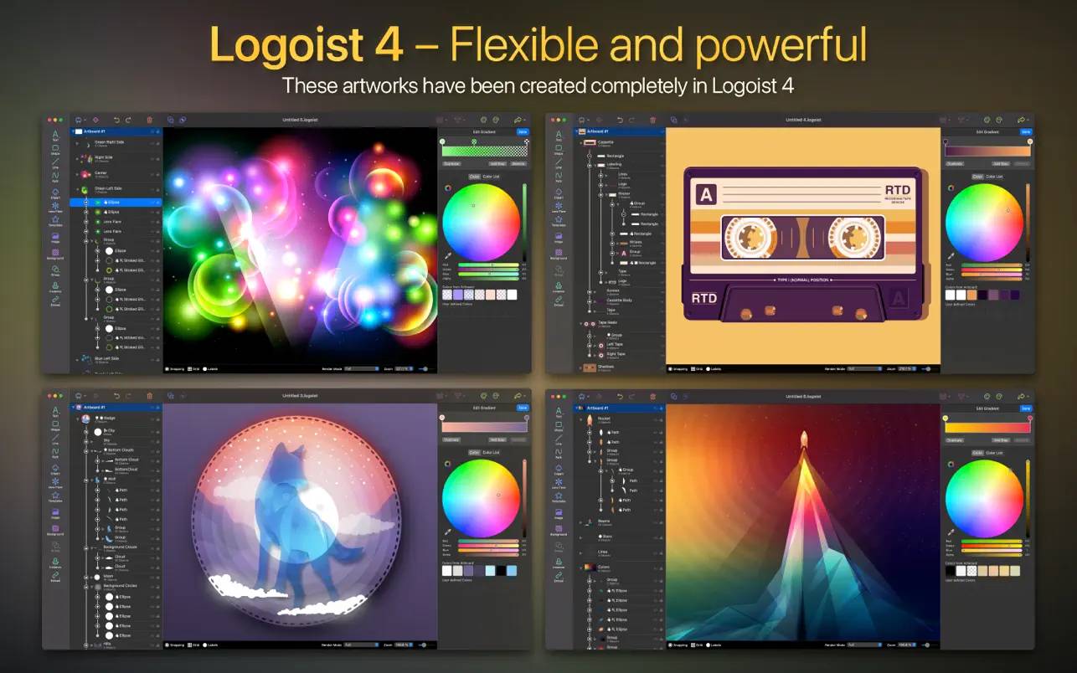Viewport: 1077px width, 673px height.
Task: Click the Undo arrow in the rocket window
Action: [619, 396]
